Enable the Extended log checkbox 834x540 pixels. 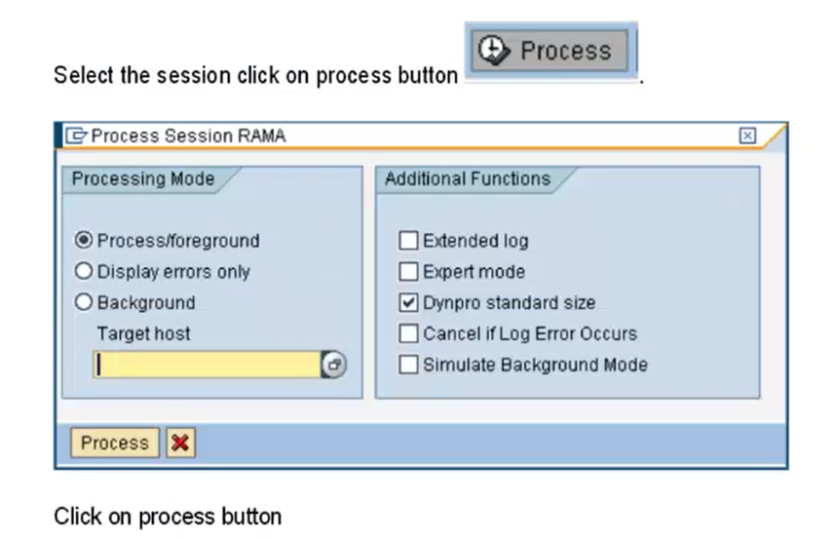(408, 241)
